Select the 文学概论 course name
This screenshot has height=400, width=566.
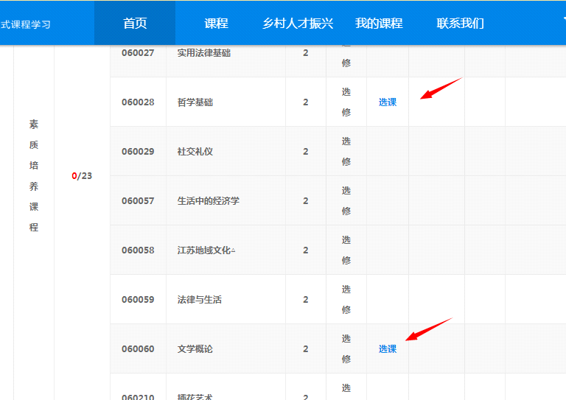pos(195,349)
